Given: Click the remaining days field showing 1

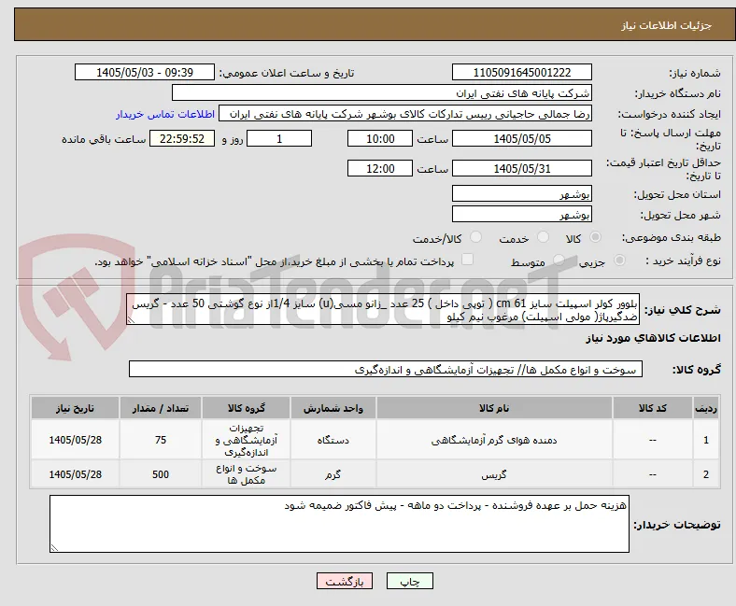Looking at the screenshot, I should coord(279,139).
